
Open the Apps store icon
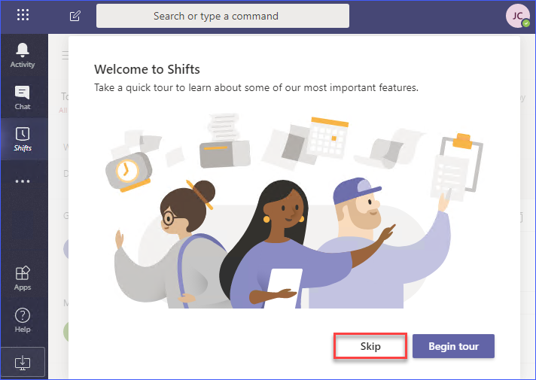pyautogui.click(x=23, y=278)
